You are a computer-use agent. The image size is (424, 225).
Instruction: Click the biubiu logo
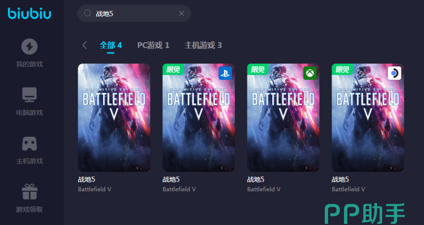[x=29, y=13]
